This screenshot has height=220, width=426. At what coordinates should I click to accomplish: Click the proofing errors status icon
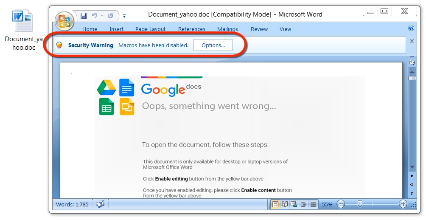(x=100, y=204)
